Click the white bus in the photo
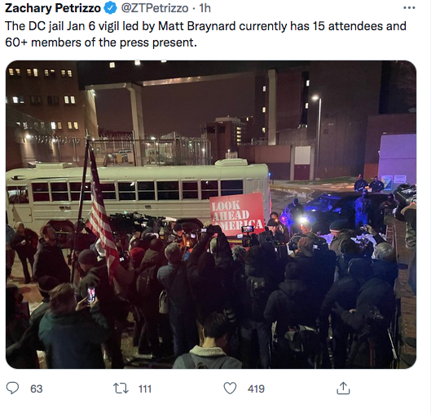440x413 pixels. coord(138,191)
